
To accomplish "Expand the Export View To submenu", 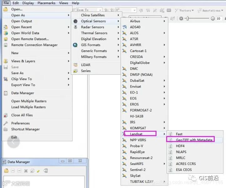I will click(37, 85).
